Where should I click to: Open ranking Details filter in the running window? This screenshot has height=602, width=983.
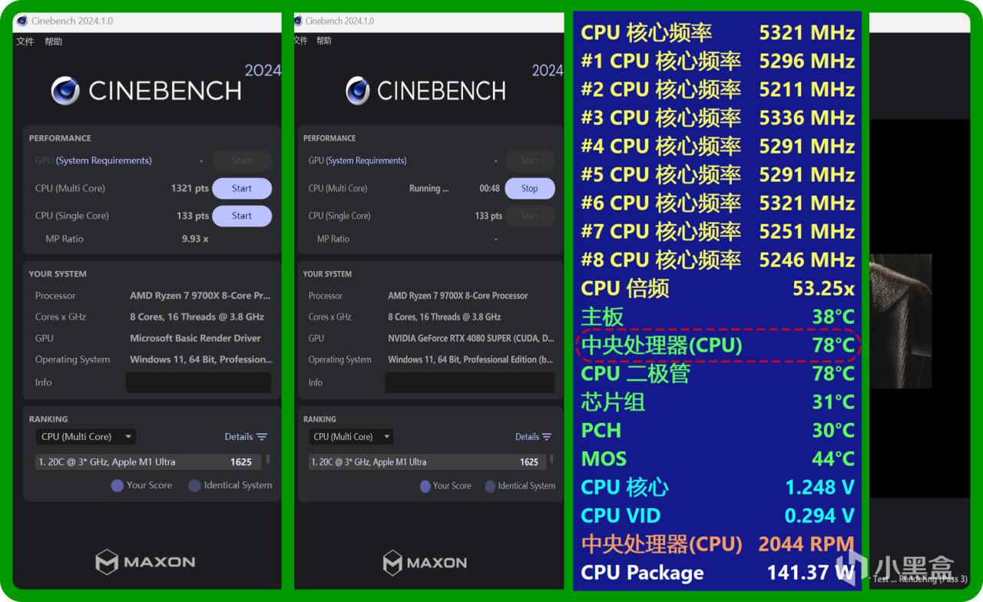[x=533, y=437]
